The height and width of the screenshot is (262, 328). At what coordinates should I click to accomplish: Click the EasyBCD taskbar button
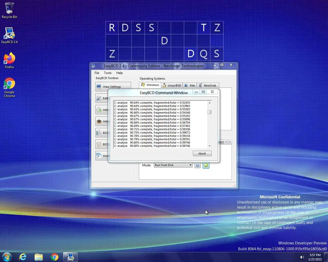pos(70,257)
